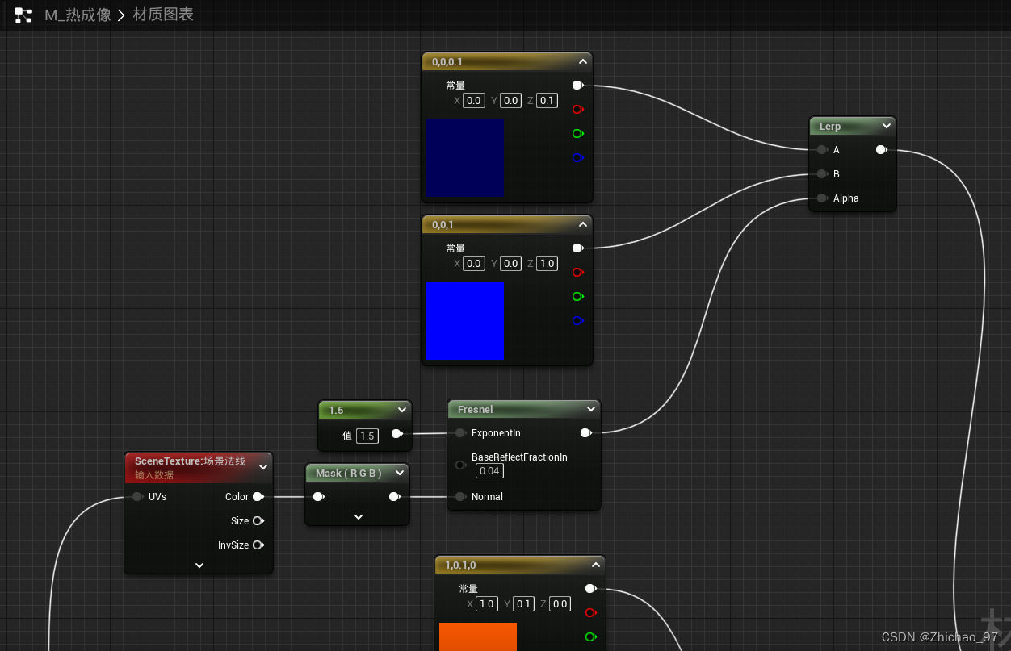
Task: Click Fresnel ExponentIn input pin
Action: [x=459, y=432]
